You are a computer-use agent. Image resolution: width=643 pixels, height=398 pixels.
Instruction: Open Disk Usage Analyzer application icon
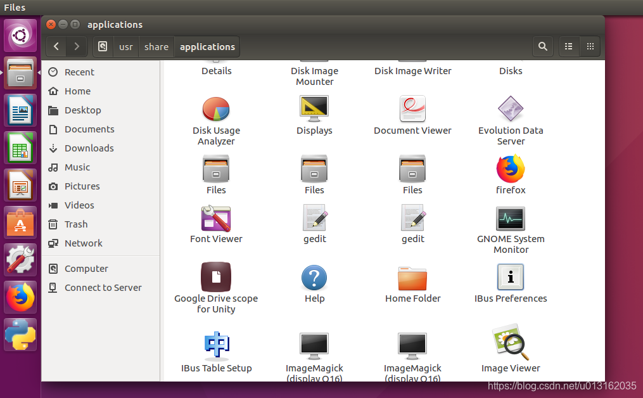215,109
